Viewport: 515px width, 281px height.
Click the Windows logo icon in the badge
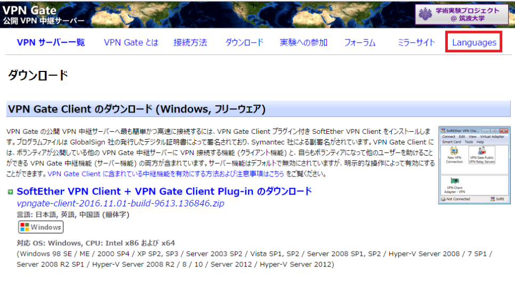point(25,227)
